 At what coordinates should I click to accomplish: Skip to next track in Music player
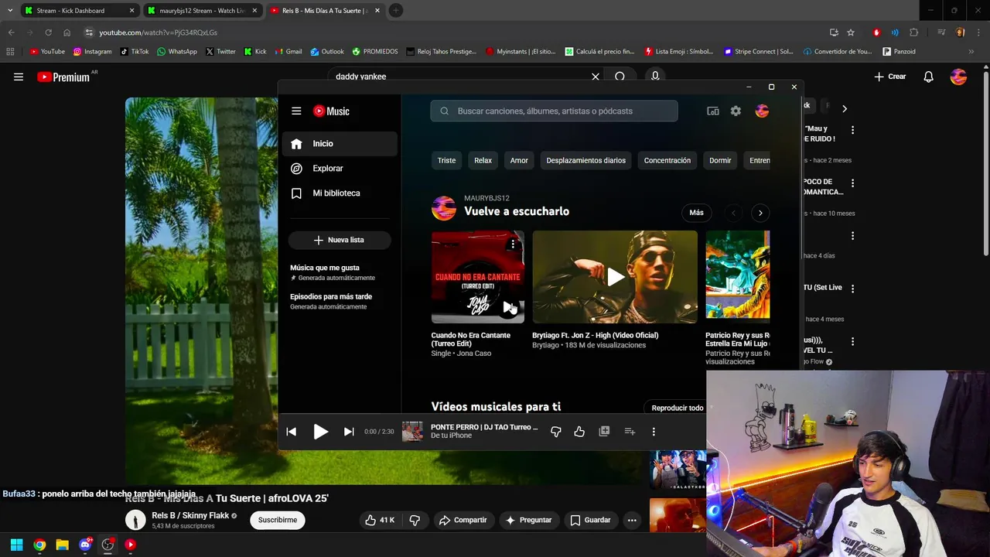click(x=349, y=432)
